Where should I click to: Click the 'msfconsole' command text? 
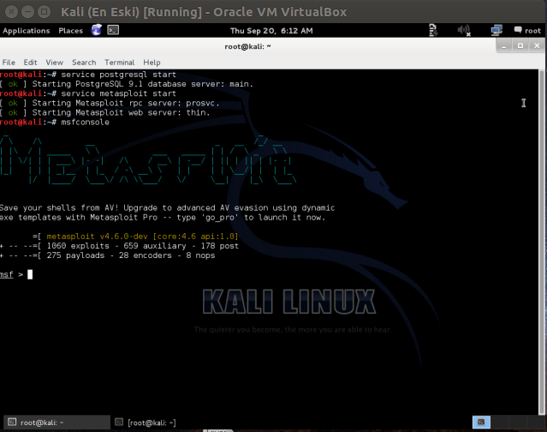point(85,123)
